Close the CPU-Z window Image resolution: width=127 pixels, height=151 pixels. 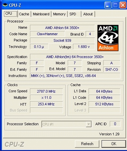123,5
